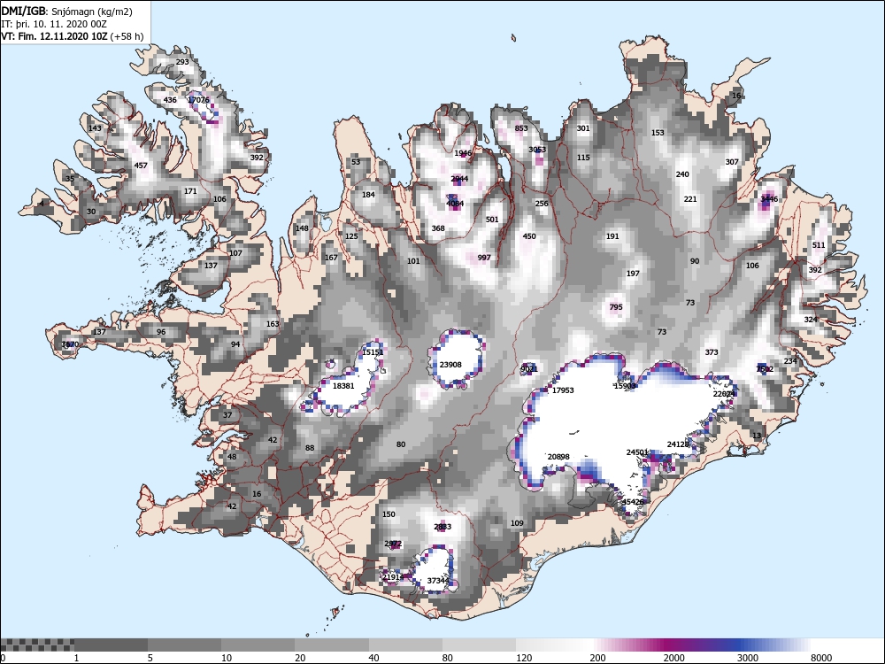Click the map value 2833
The height and width of the screenshot is (664, 885).
(442, 527)
